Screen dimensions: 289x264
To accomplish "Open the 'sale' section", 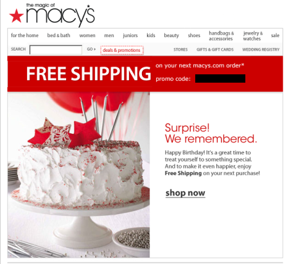I will 275,35.
